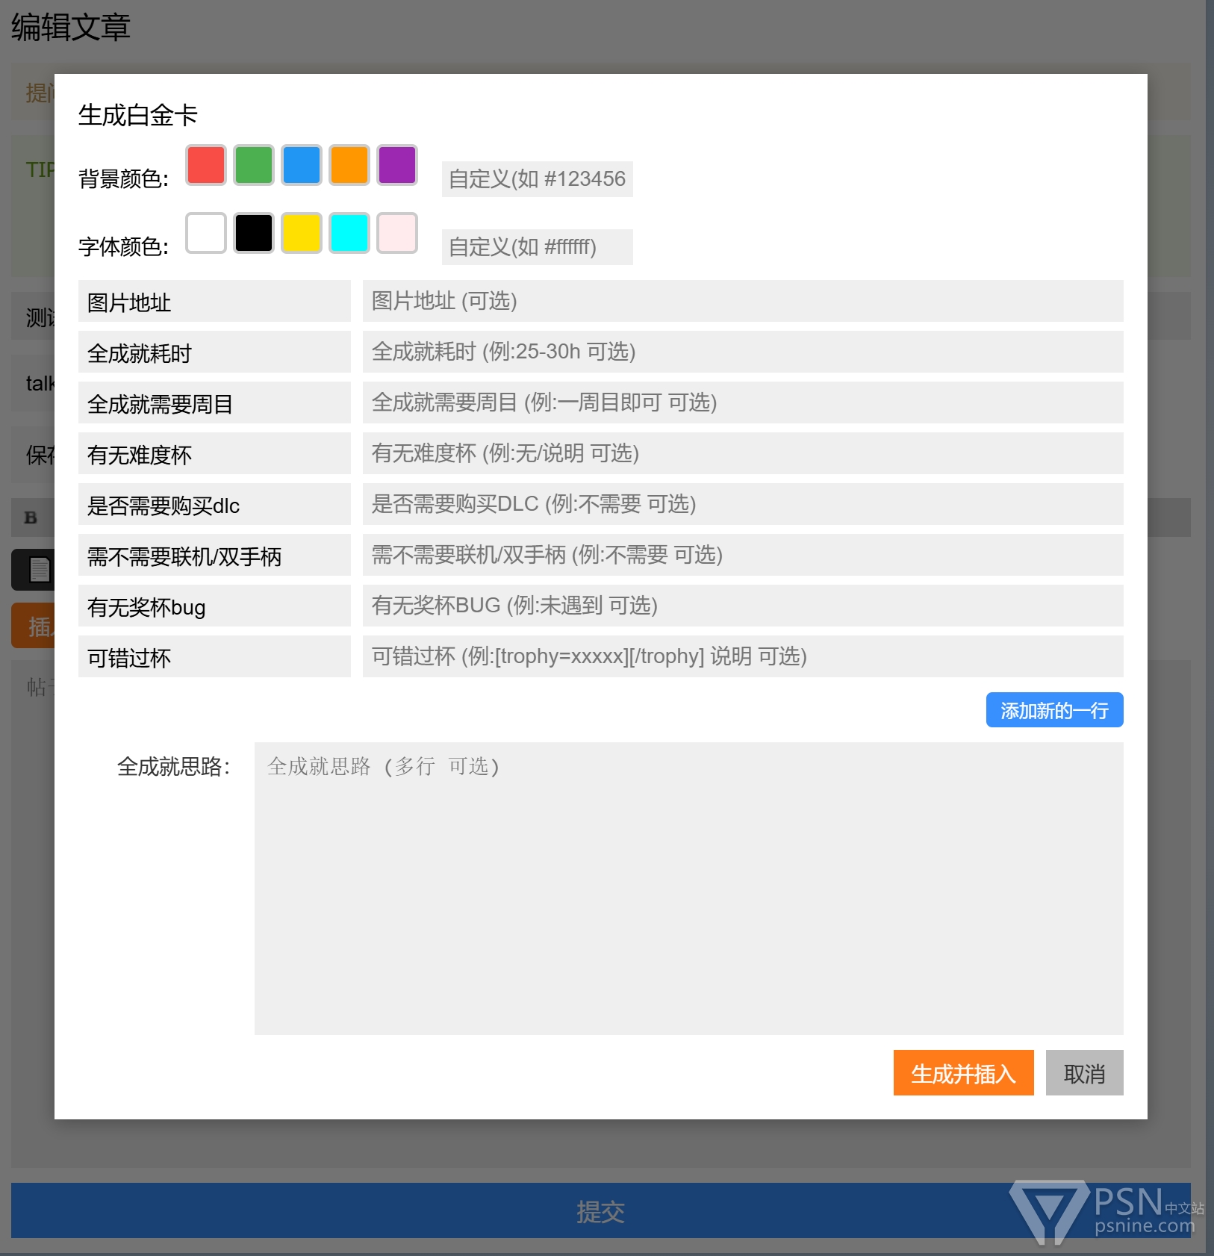Choose the black font color swatch
Screen dimensions: 1214x1256
(254, 233)
